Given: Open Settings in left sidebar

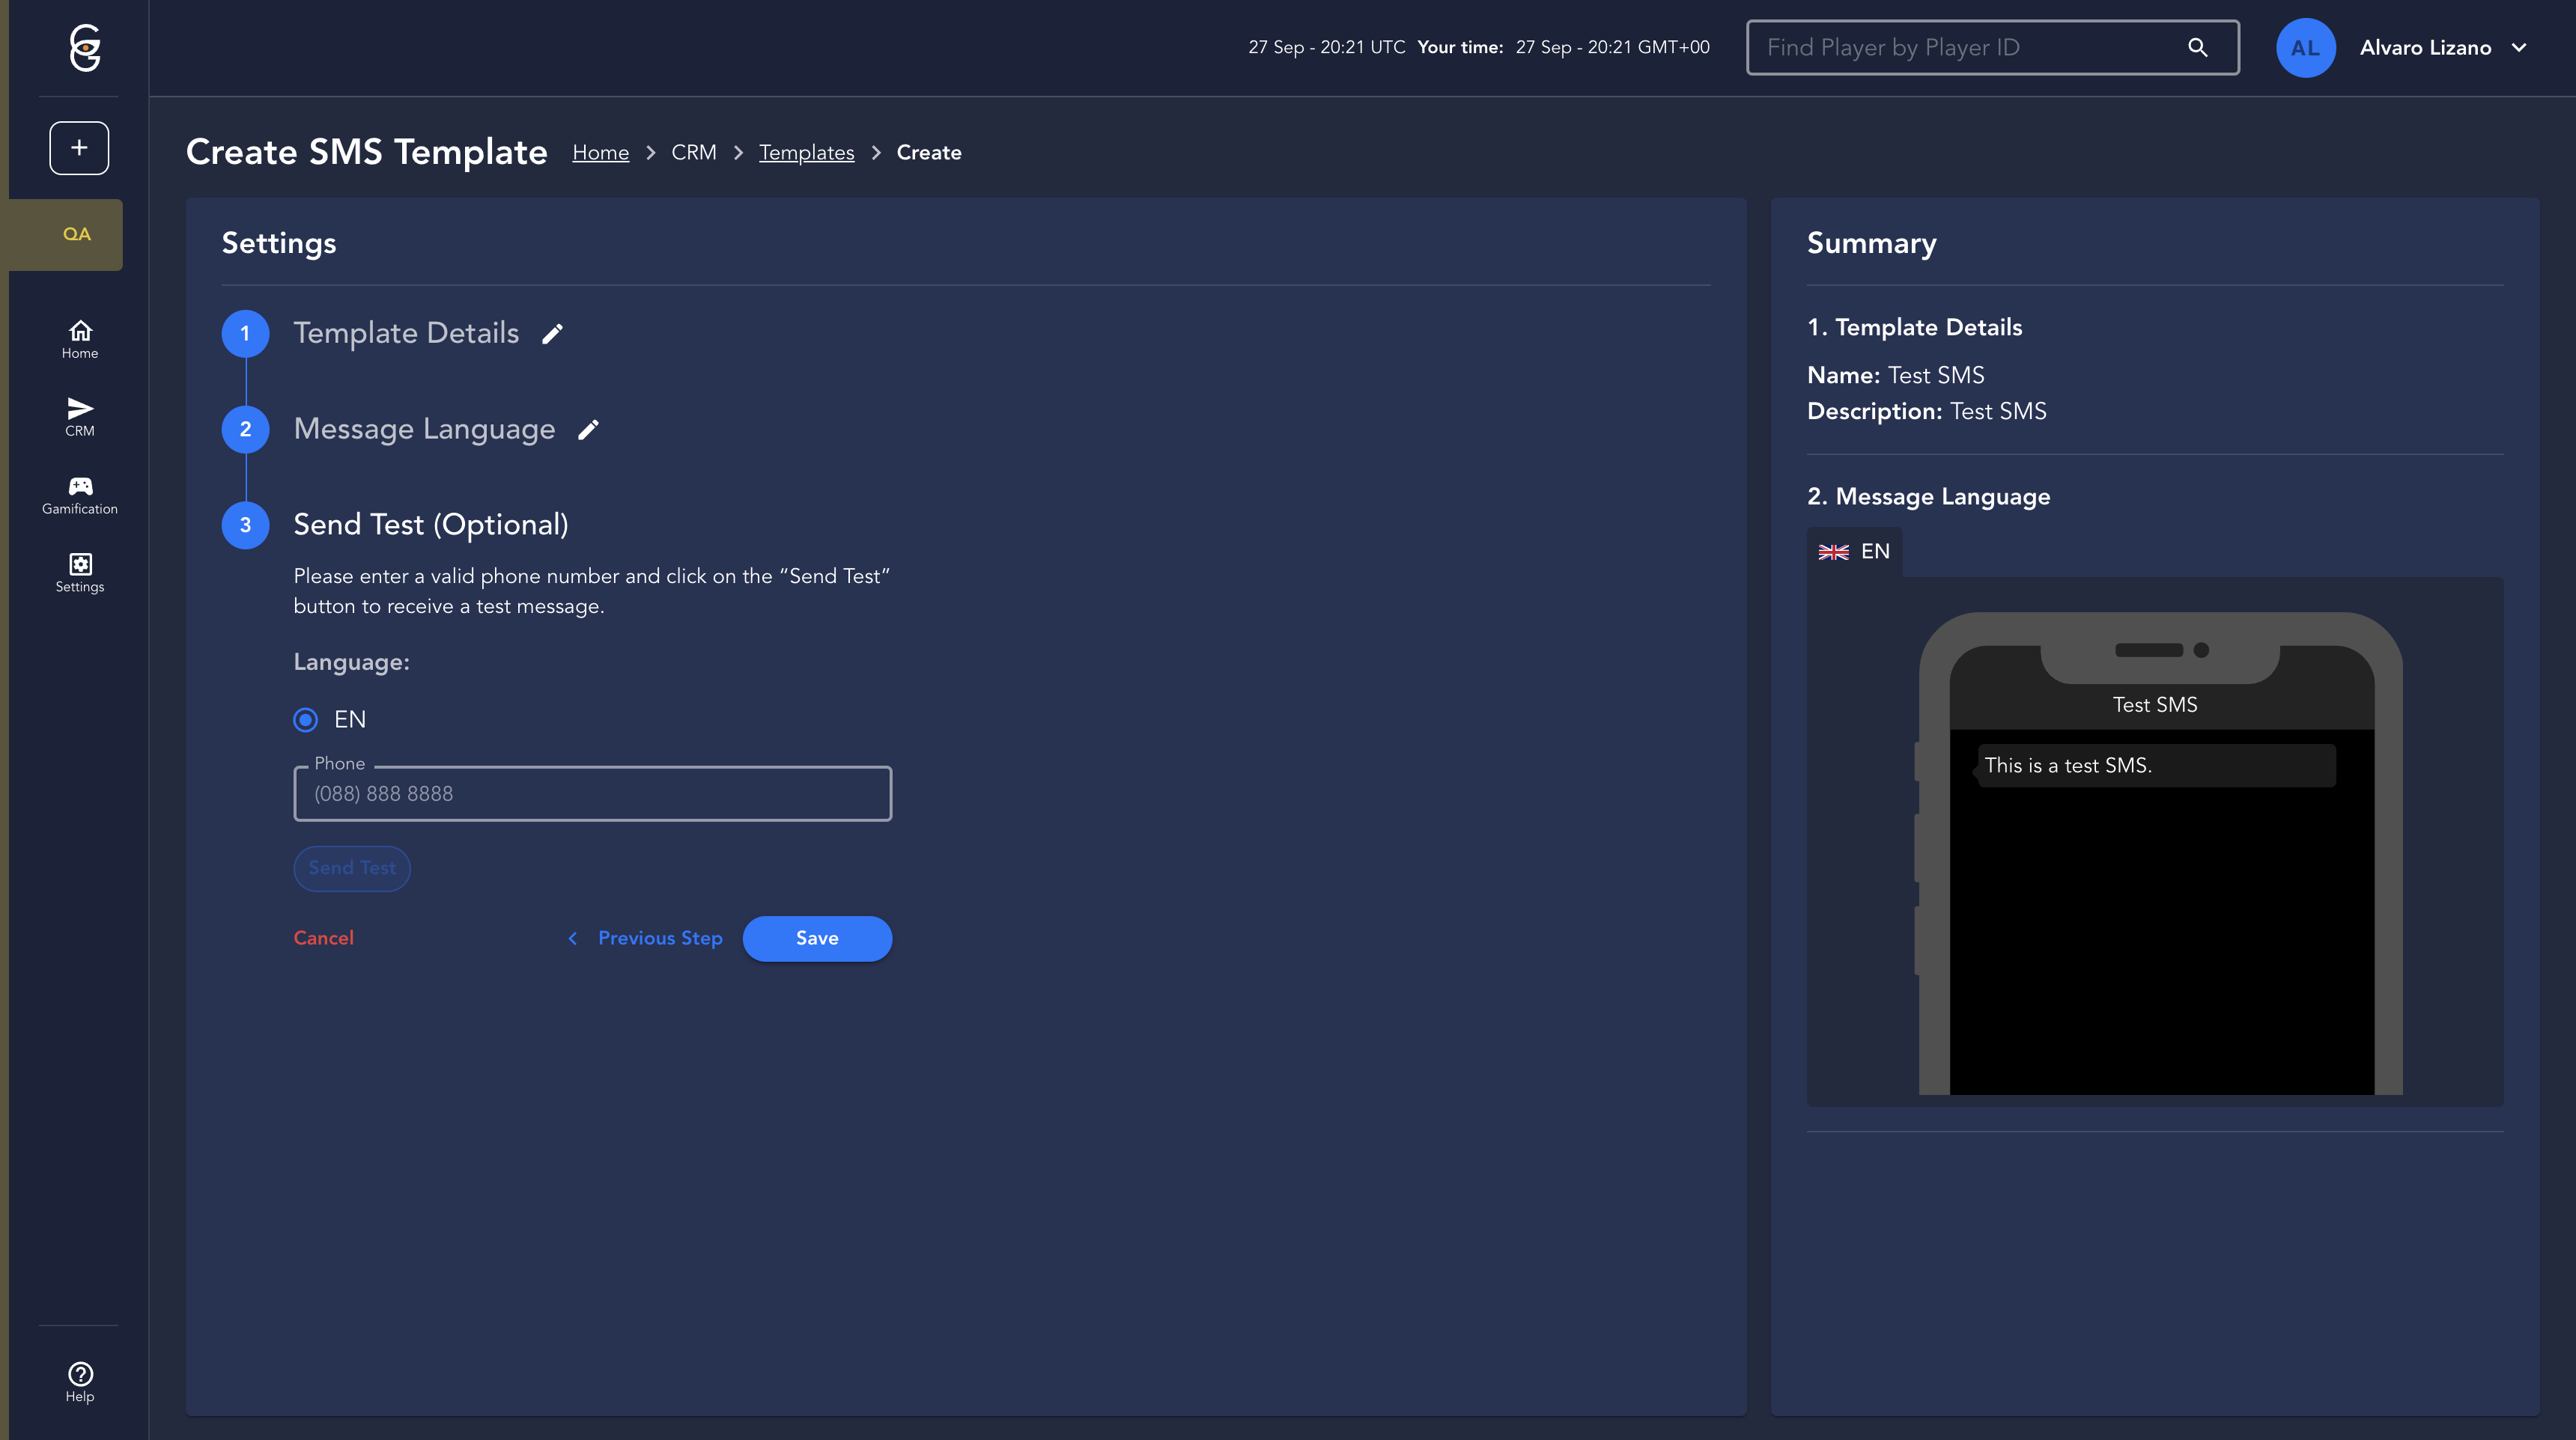Looking at the screenshot, I should coord(80,573).
